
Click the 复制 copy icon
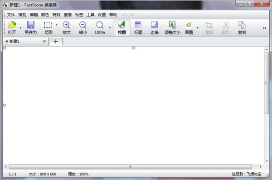242,25
